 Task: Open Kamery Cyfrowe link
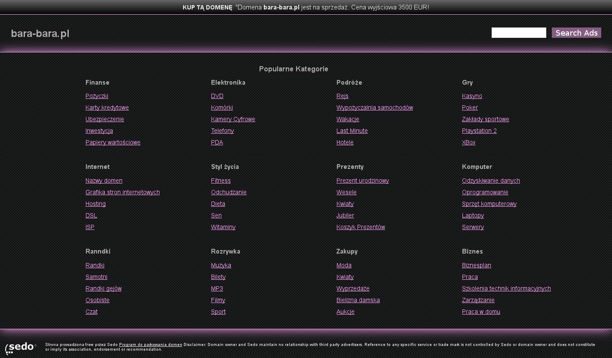click(x=233, y=119)
